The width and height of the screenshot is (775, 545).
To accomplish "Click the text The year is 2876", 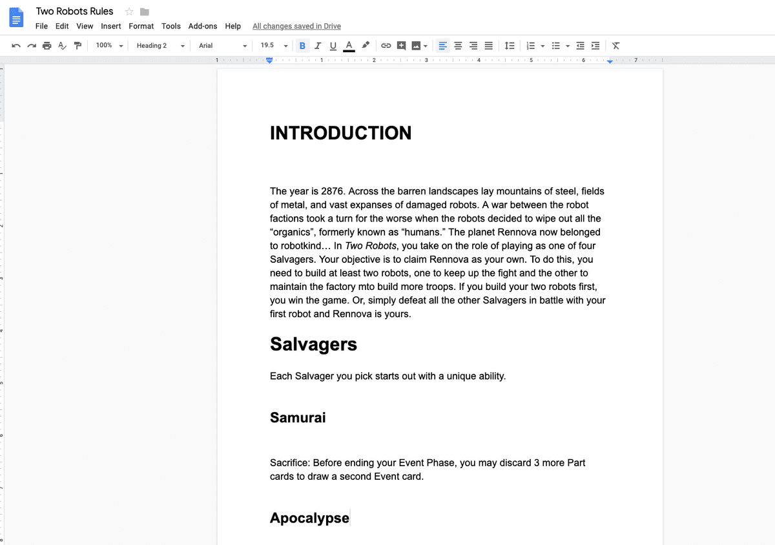I will 307,191.
